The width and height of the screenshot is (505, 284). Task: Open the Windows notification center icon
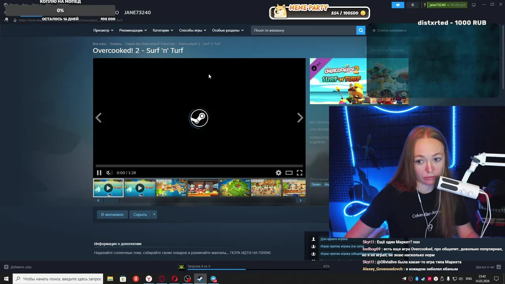[x=496, y=279]
